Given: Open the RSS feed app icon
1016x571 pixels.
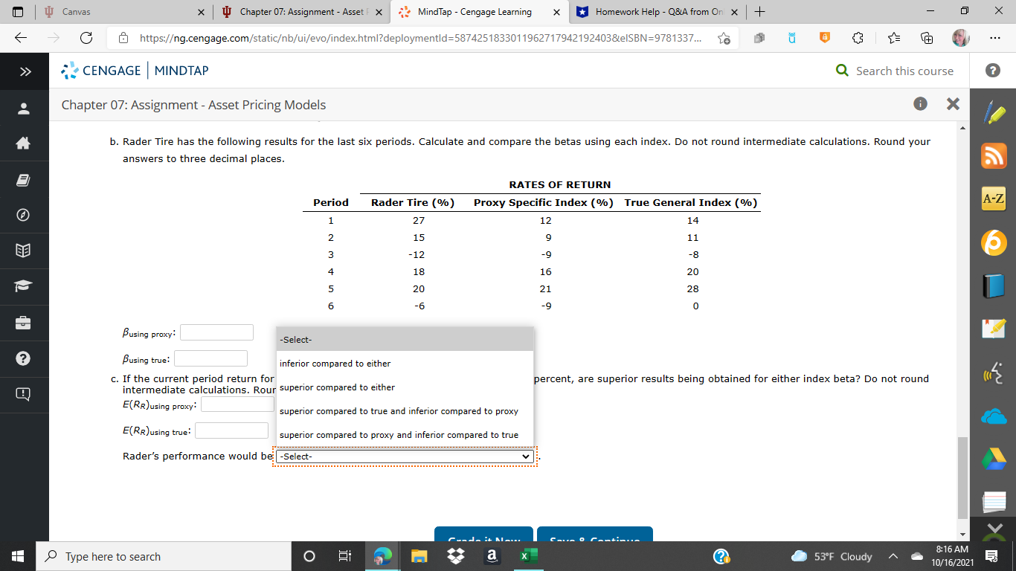Looking at the screenshot, I should tap(994, 156).
